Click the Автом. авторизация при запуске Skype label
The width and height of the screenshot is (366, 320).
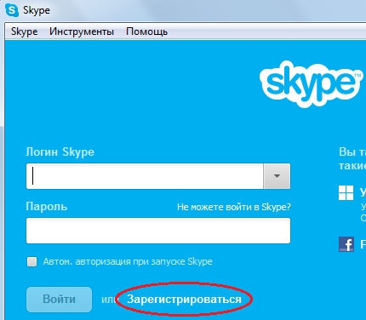click(x=128, y=261)
